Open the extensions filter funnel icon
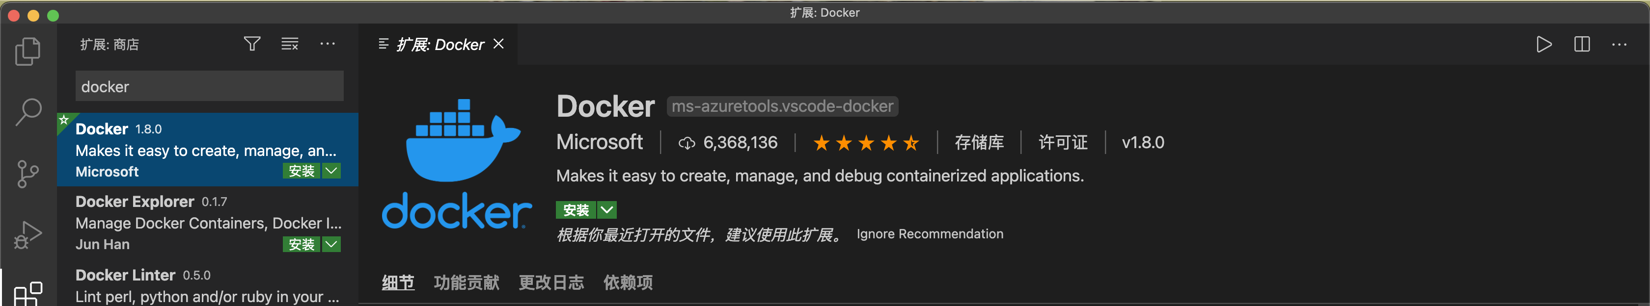 pos(252,44)
